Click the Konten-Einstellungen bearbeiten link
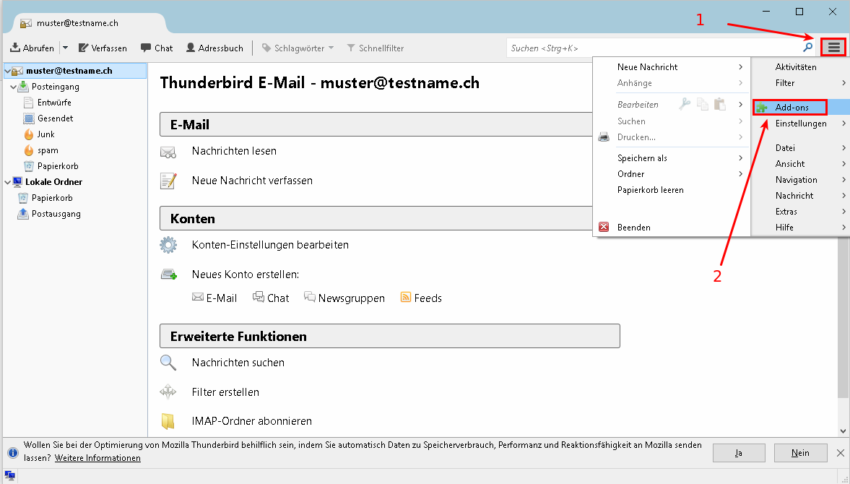The width and height of the screenshot is (850, 484). 270,245
